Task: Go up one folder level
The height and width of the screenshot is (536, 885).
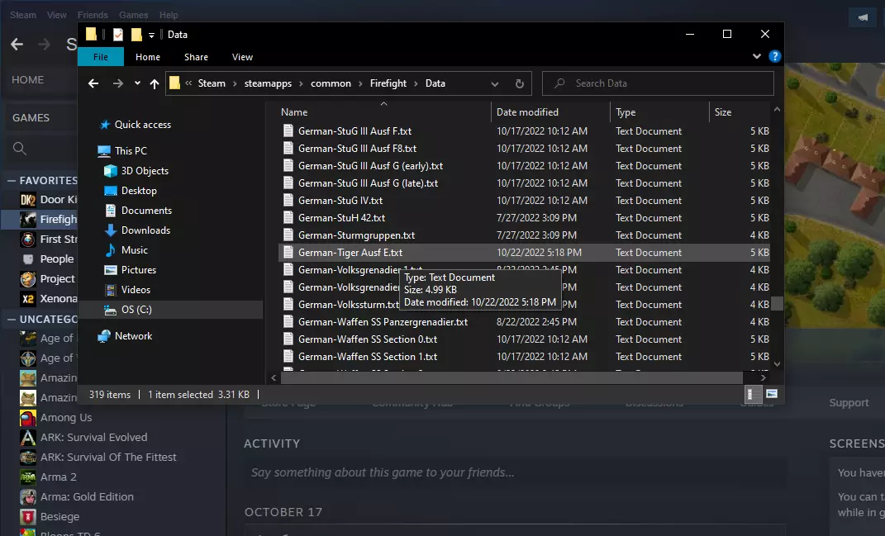Action: [154, 83]
